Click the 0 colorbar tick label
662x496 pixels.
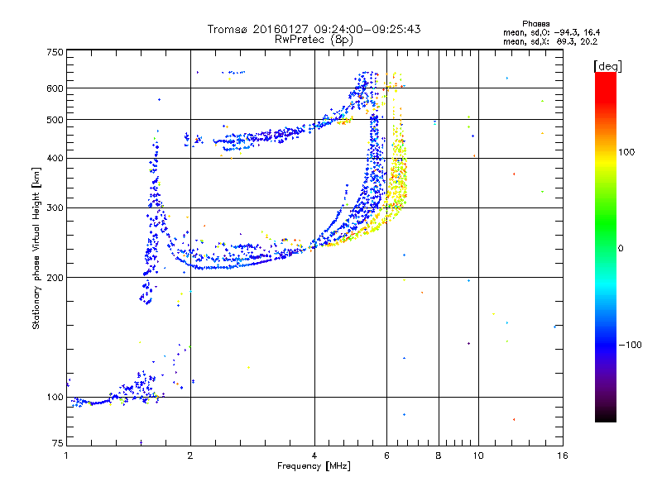click(x=621, y=249)
